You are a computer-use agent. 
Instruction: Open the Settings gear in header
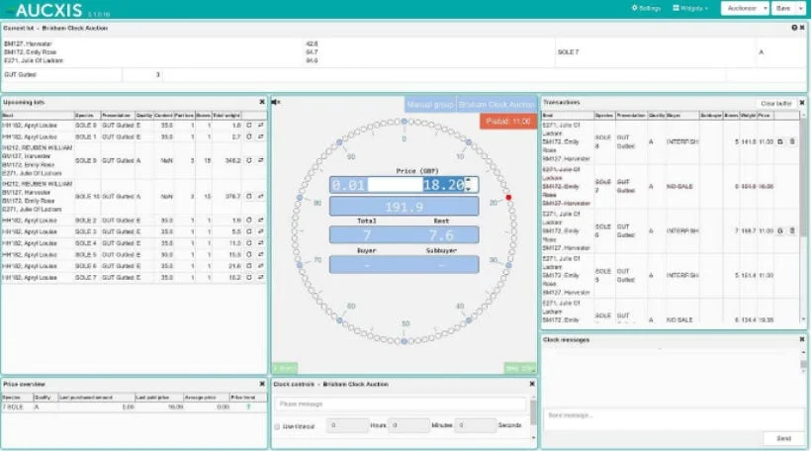coord(649,8)
